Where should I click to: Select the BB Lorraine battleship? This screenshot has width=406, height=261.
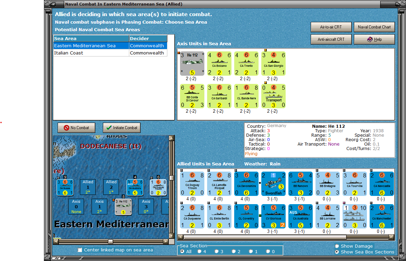coord(327,216)
